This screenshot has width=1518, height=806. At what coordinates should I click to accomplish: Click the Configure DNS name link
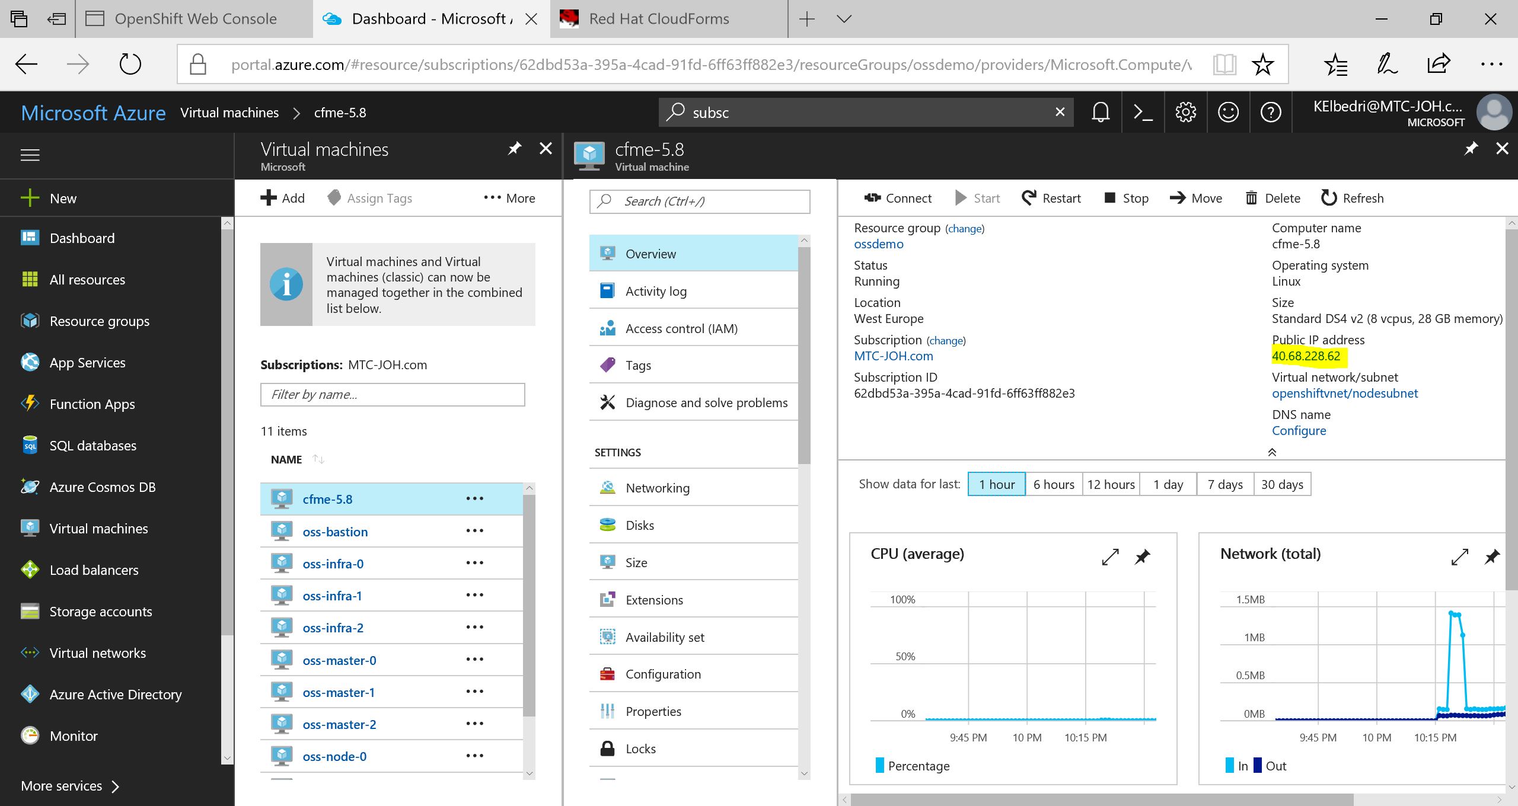1299,431
